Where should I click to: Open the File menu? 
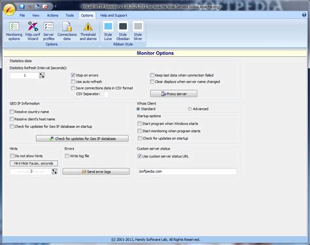(x=22, y=16)
